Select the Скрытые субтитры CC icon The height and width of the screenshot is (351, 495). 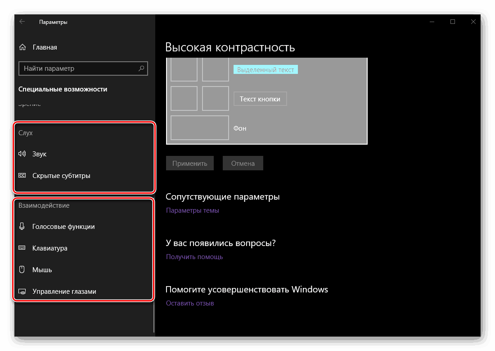click(x=22, y=176)
